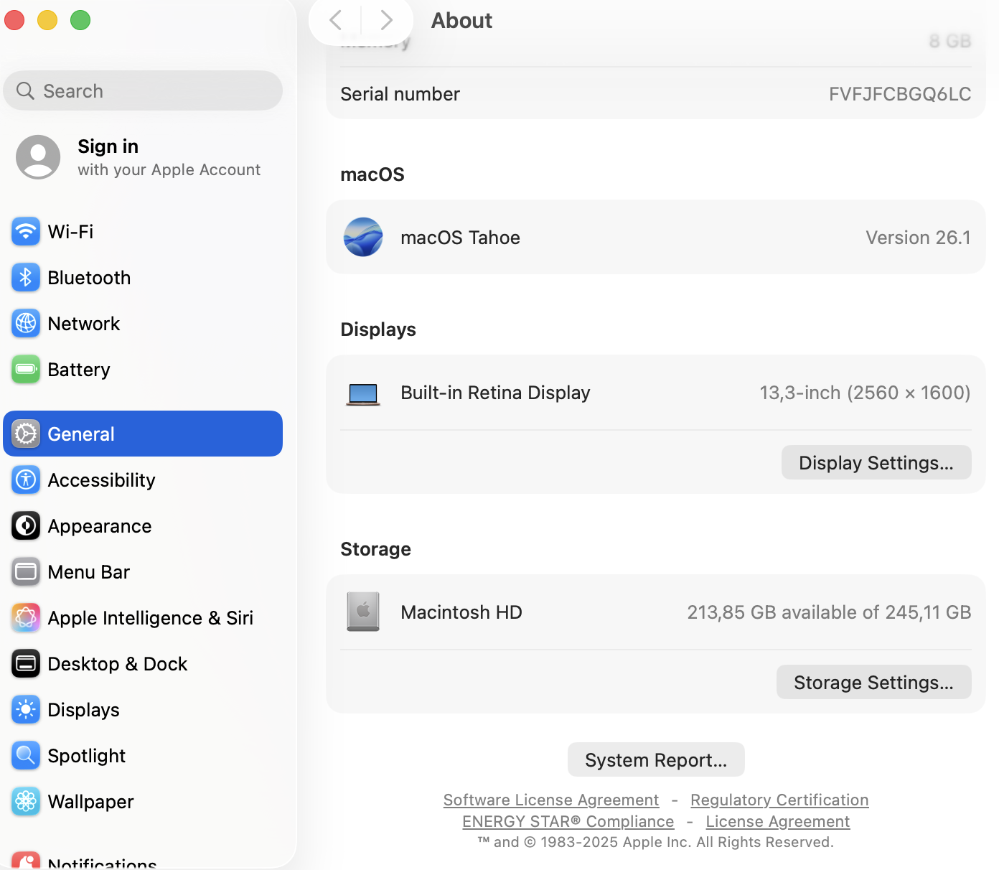Click the Built-in Retina Display label

(x=495, y=393)
